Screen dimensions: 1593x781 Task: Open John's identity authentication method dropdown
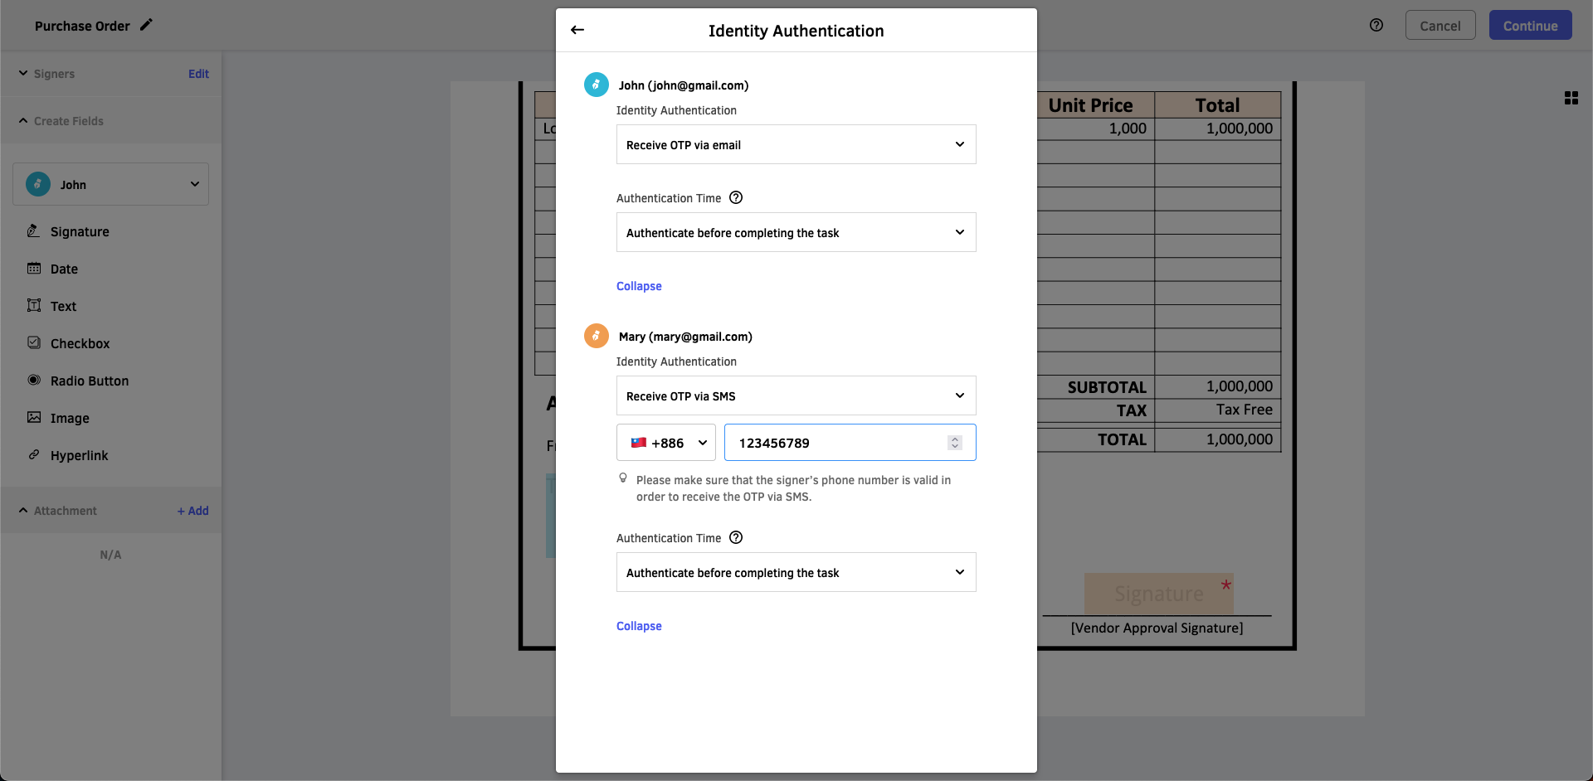[796, 144]
